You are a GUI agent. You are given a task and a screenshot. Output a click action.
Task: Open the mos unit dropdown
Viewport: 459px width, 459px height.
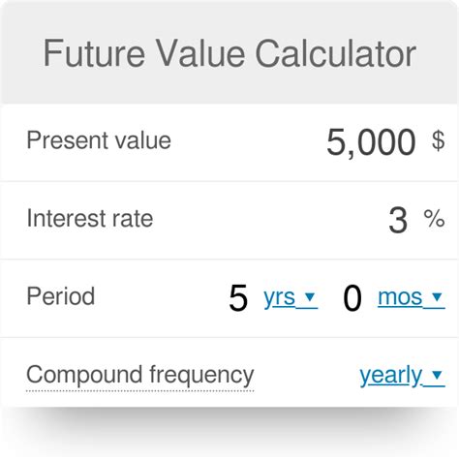[x=412, y=298]
